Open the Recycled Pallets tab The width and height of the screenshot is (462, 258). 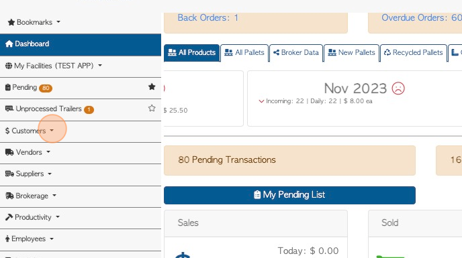414,53
